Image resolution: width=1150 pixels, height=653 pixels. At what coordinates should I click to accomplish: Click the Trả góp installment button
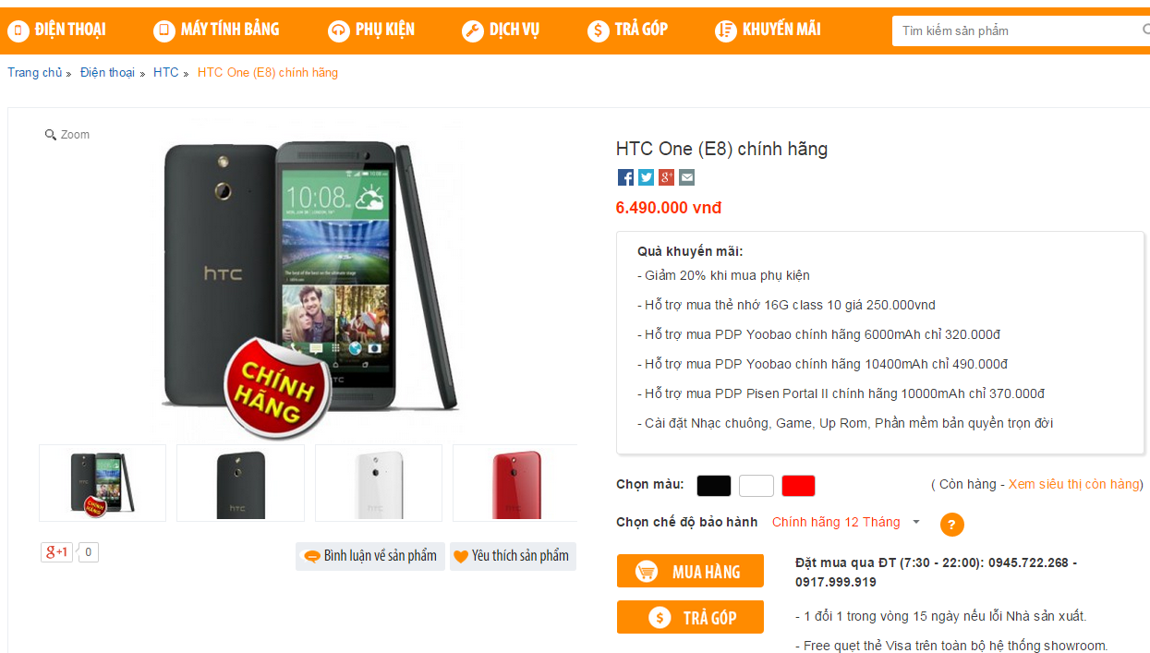[690, 617]
